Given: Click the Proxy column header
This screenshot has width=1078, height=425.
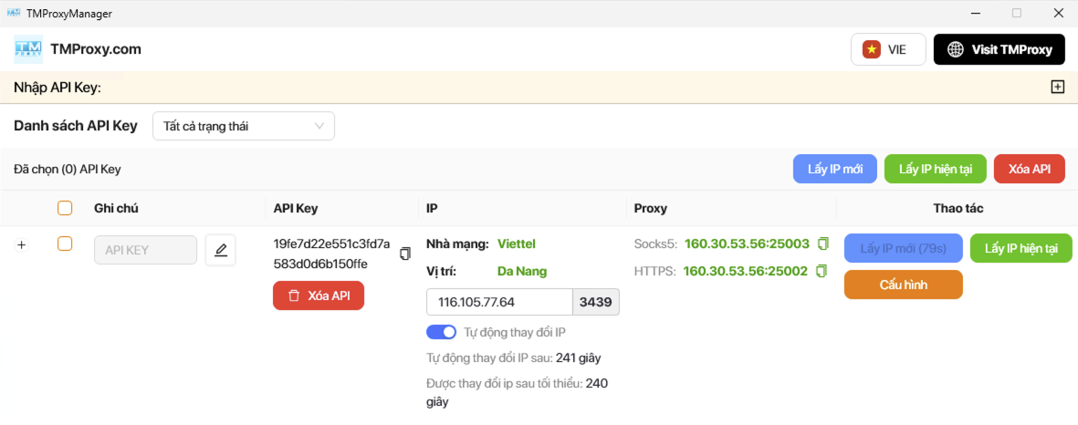Looking at the screenshot, I should click(x=650, y=208).
